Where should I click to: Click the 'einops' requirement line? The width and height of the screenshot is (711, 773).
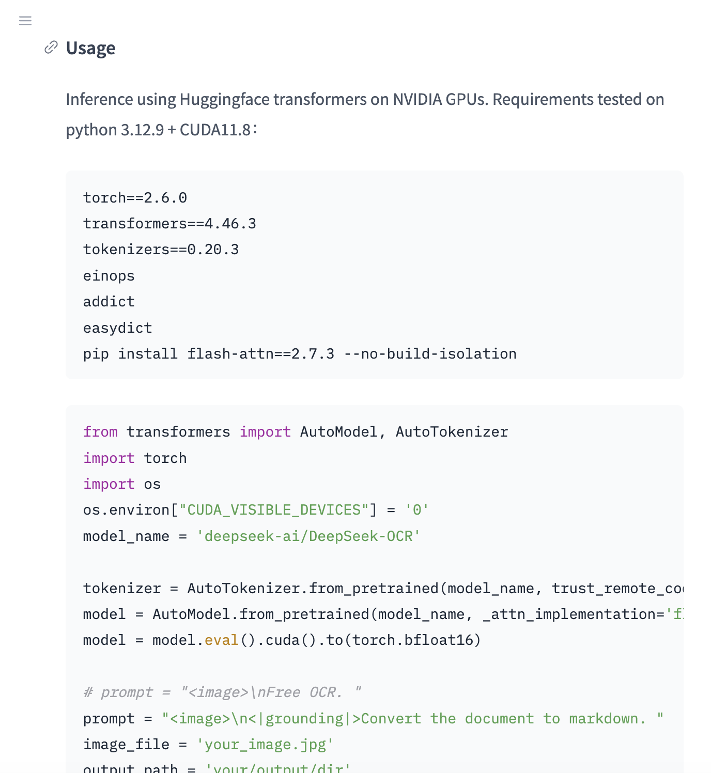coord(109,276)
